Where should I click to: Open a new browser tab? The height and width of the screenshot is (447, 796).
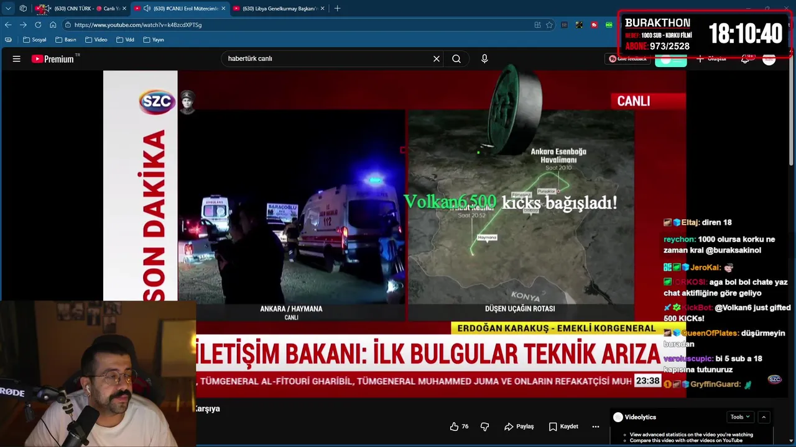(x=337, y=9)
